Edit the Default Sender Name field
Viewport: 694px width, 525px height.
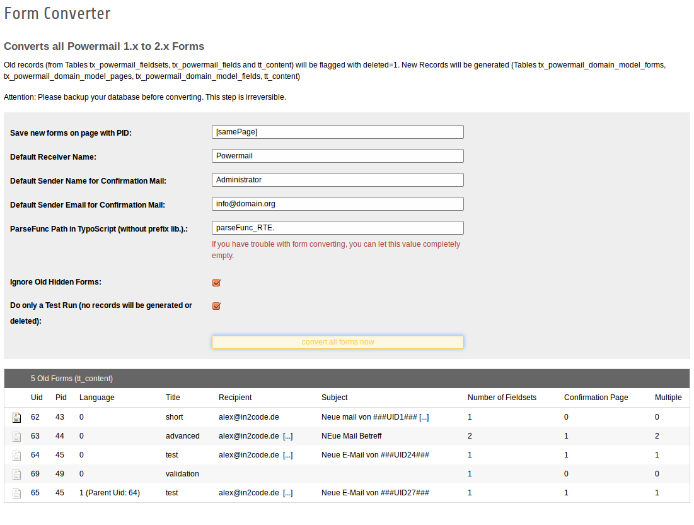[338, 180]
